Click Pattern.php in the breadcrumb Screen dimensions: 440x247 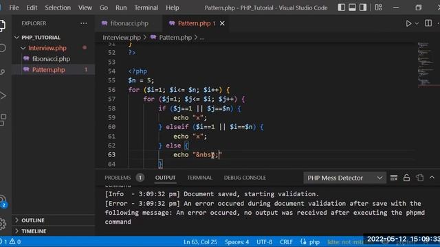[175, 38]
